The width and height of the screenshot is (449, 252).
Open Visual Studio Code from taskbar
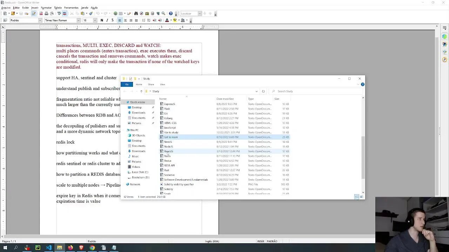49,248
